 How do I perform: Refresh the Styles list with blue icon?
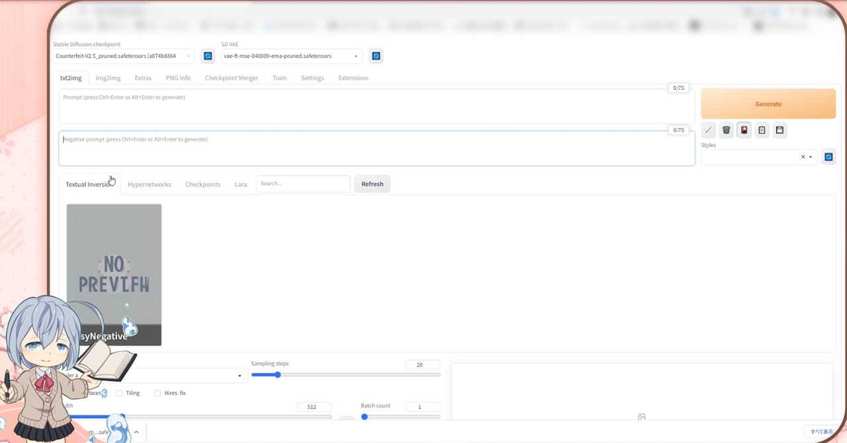coord(828,157)
